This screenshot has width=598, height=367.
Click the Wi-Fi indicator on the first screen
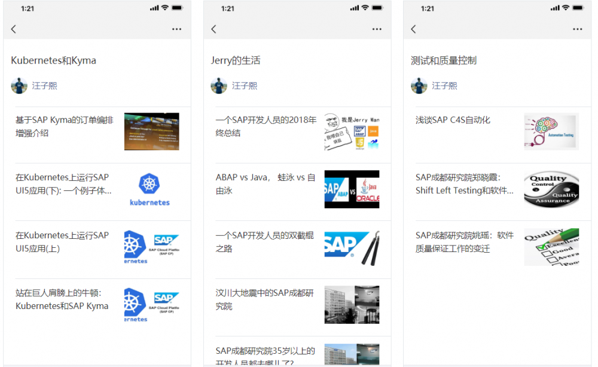(164, 8)
